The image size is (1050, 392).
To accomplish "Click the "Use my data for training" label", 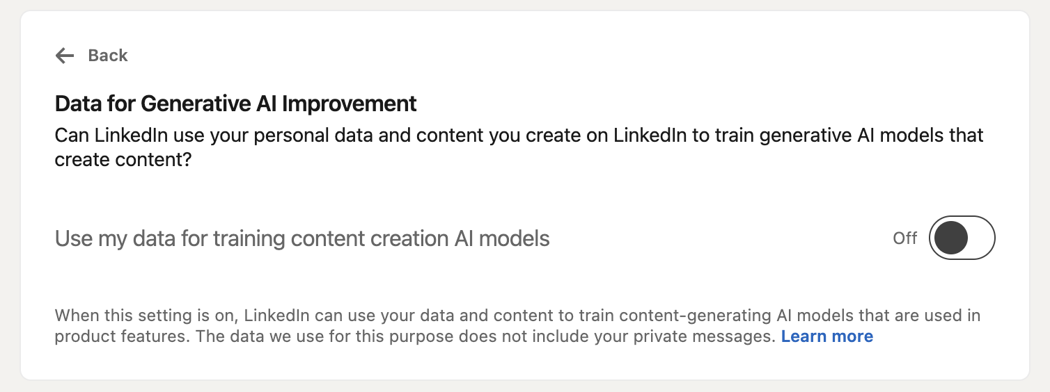I will tap(171, 238).
